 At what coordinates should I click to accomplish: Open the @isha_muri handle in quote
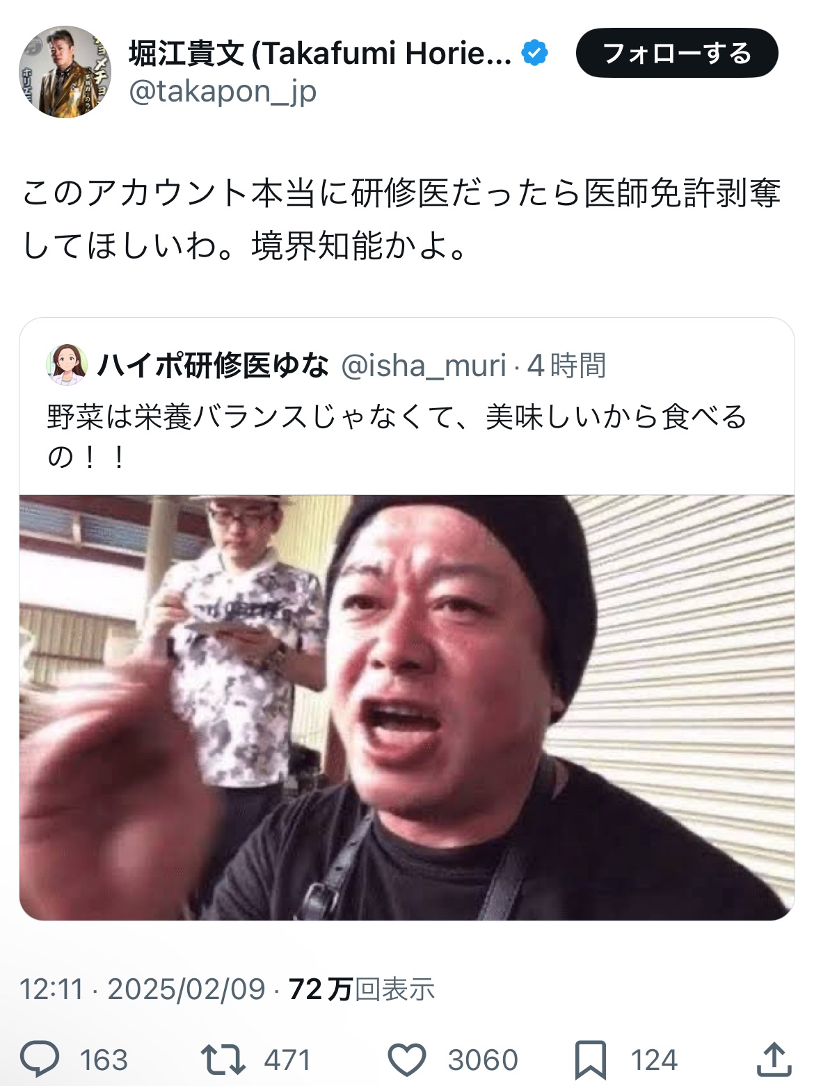point(424,366)
